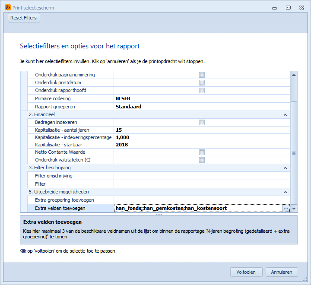Enable Netto Contante Waarde checkbox
The image size is (311, 285).
[x=202, y=152]
